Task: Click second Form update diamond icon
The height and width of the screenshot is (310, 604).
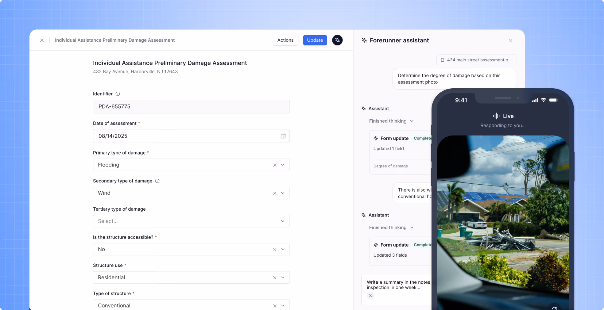Action: pyautogui.click(x=376, y=245)
